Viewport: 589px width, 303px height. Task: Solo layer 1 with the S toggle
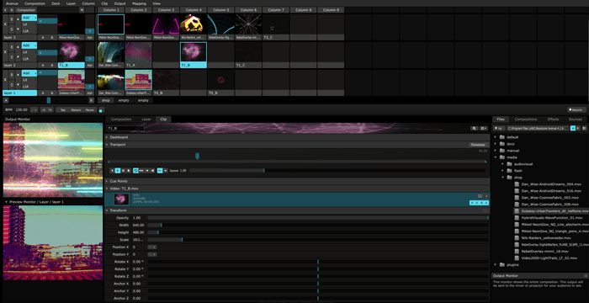[12, 84]
